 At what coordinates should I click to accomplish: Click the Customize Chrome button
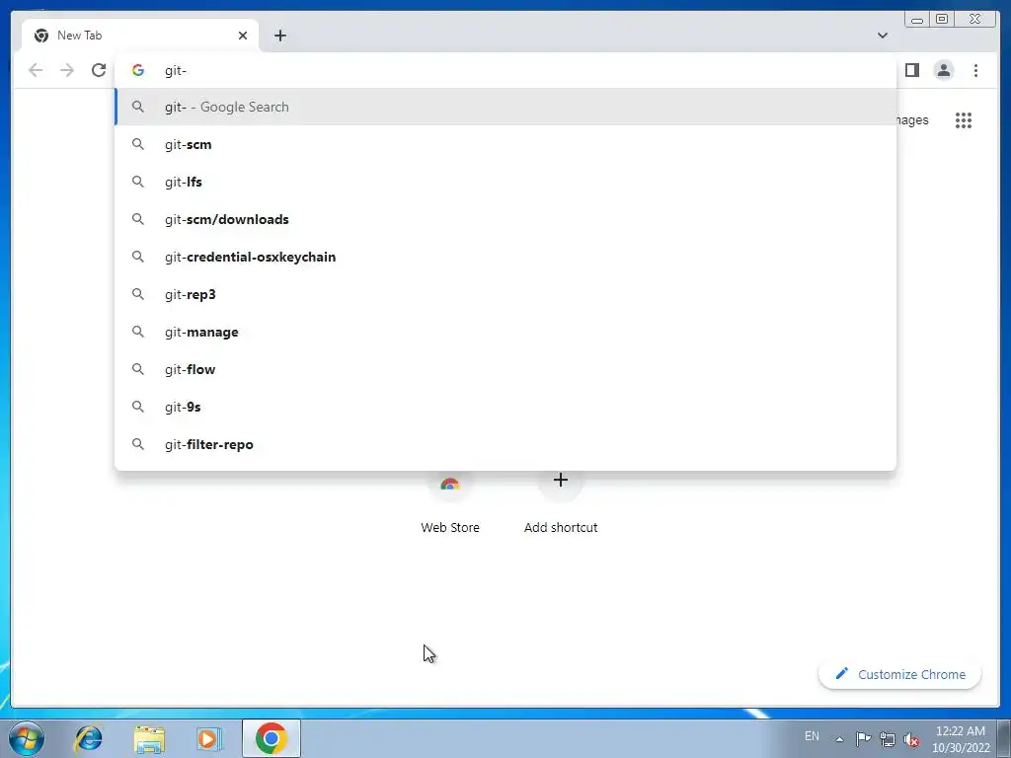(900, 674)
